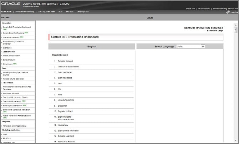Click the scrollbar up arrow
Screen dimensions: 239x144
point(235,25)
